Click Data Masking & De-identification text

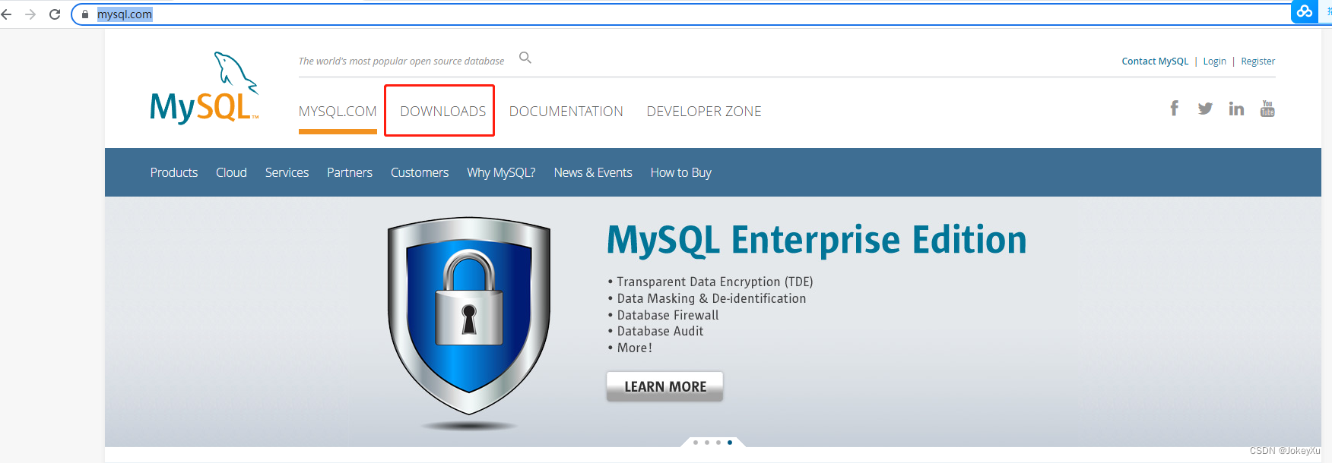coord(712,298)
